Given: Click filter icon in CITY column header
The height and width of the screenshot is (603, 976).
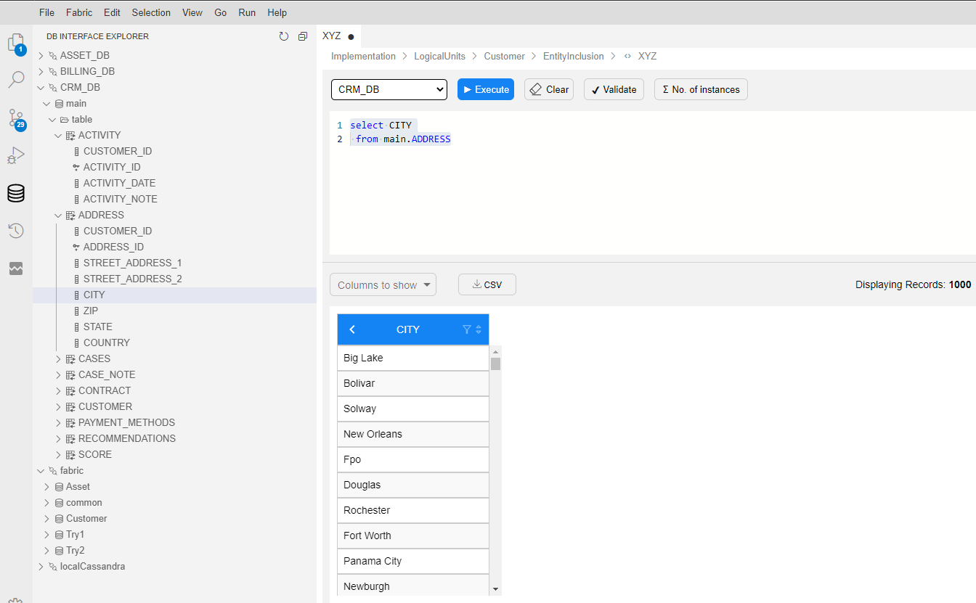Looking at the screenshot, I should pos(467,329).
